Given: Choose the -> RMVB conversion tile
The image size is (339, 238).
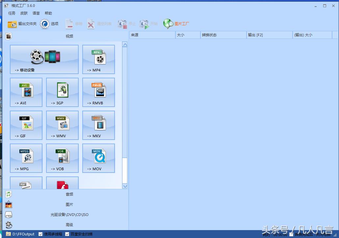Looking at the screenshot, I should click(x=99, y=92).
